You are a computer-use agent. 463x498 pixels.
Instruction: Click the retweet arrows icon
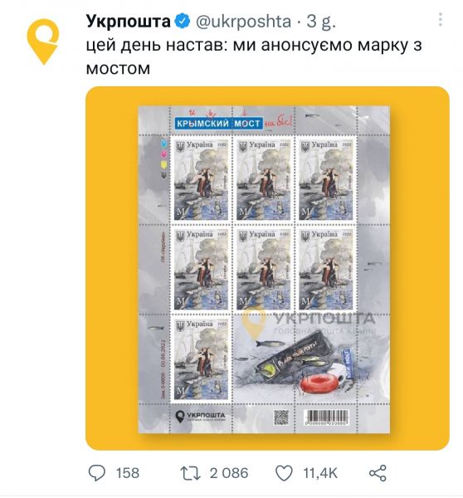(191, 473)
